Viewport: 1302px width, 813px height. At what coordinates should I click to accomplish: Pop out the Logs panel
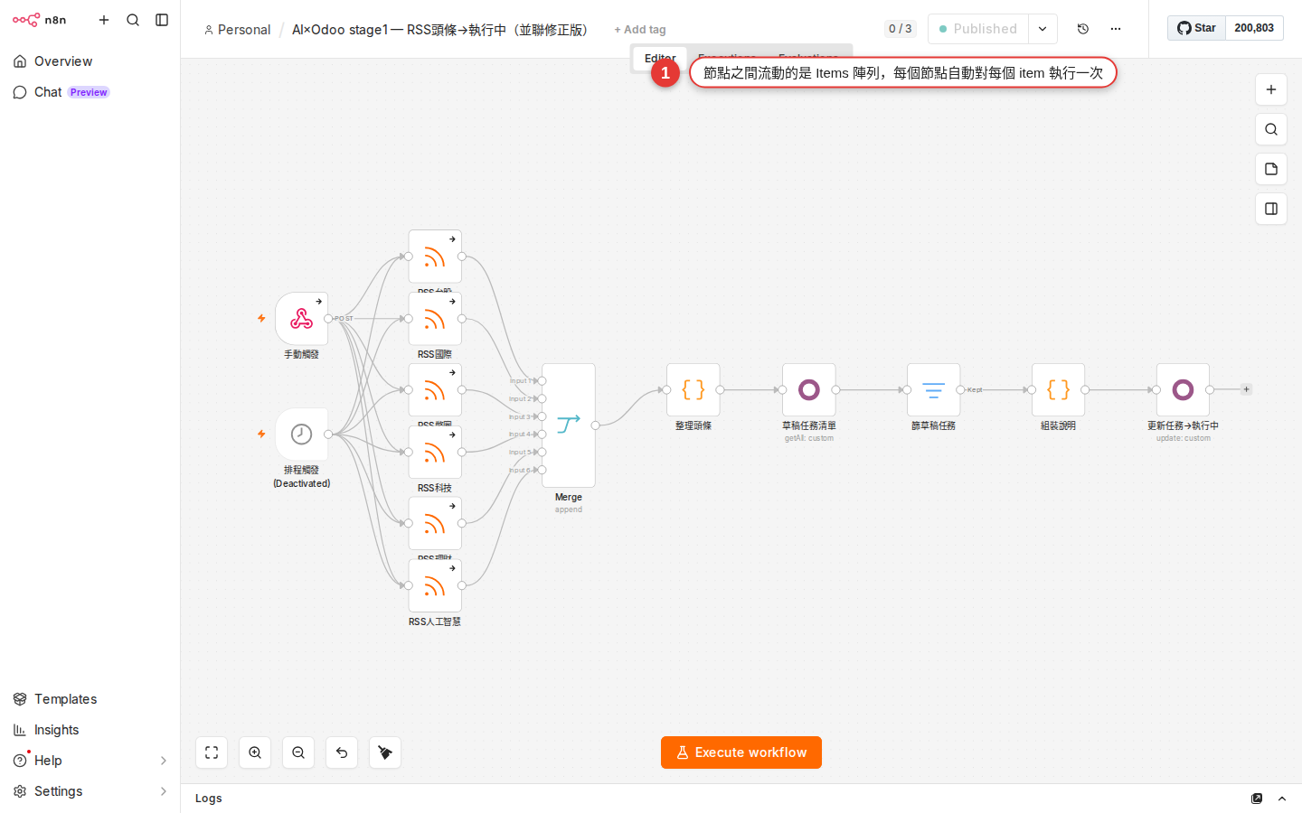(x=1257, y=799)
